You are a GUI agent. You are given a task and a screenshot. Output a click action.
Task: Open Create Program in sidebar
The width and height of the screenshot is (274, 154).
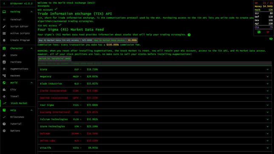point(20,40)
